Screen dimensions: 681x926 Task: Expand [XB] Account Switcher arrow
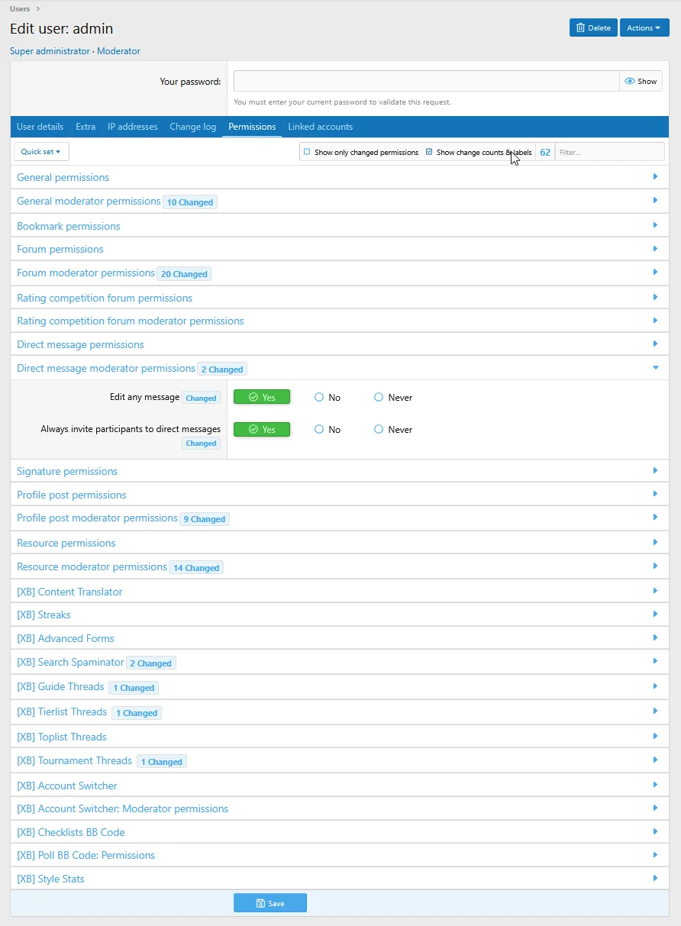[655, 784]
